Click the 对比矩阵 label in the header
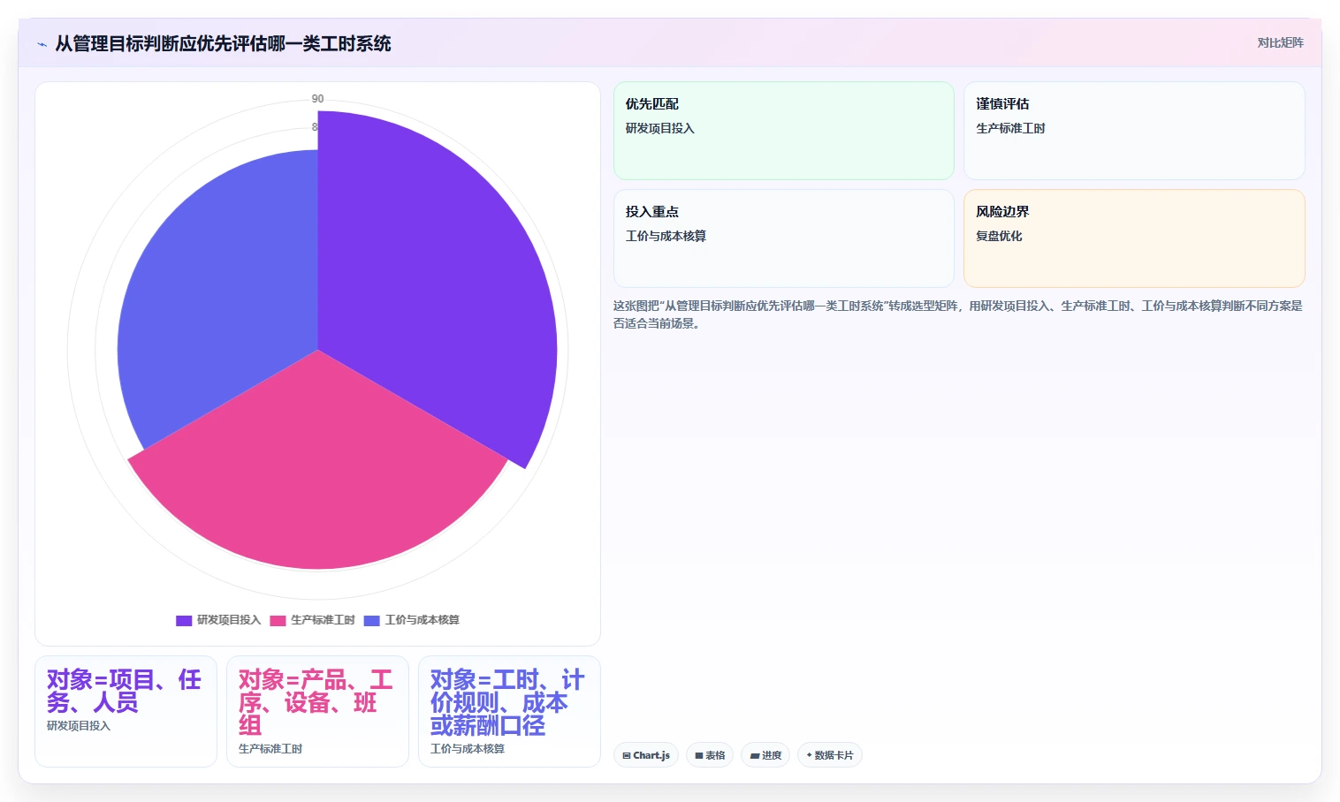The height and width of the screenshot is (802, 1340). pyautogui.click(x=1280, y=42)
